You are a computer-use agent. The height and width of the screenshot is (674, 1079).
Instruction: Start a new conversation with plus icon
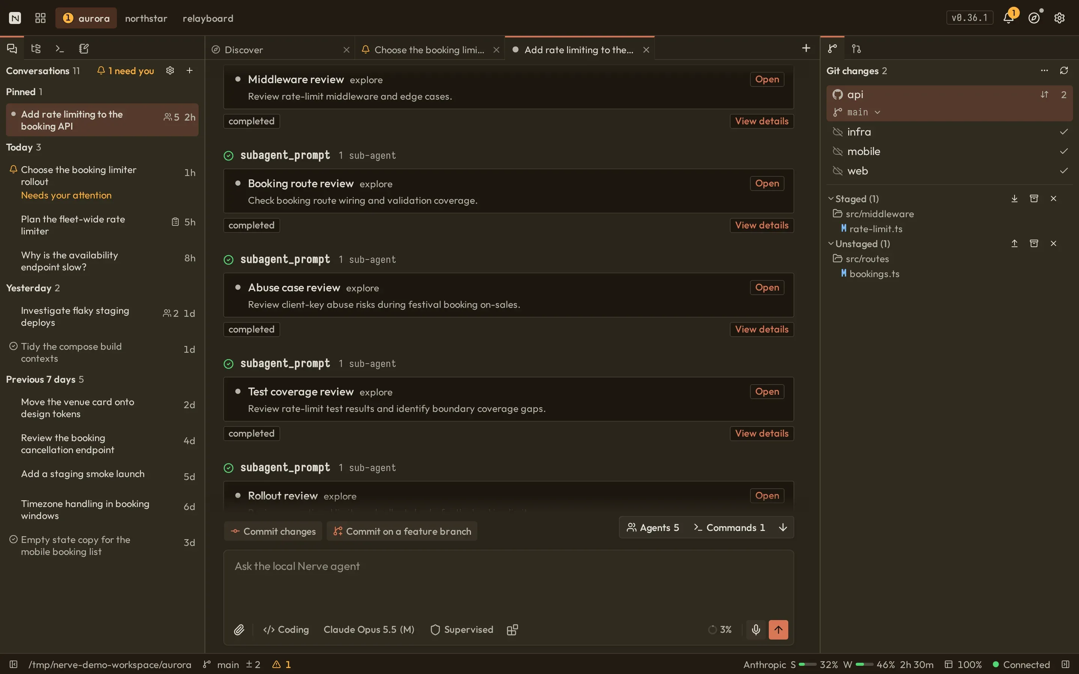(190, 70)
